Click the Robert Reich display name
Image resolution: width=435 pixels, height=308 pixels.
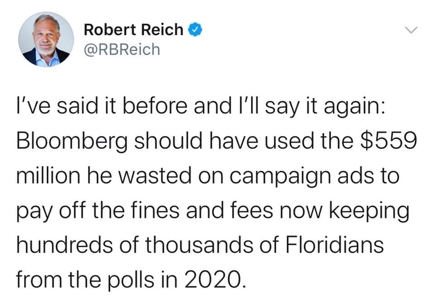tap(133, 30)
